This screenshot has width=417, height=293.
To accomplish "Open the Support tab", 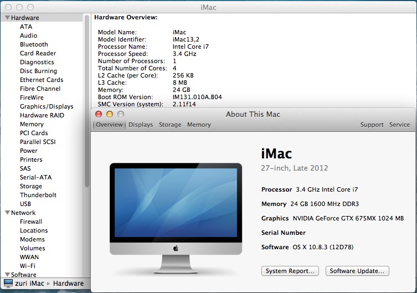I will 372,125.
